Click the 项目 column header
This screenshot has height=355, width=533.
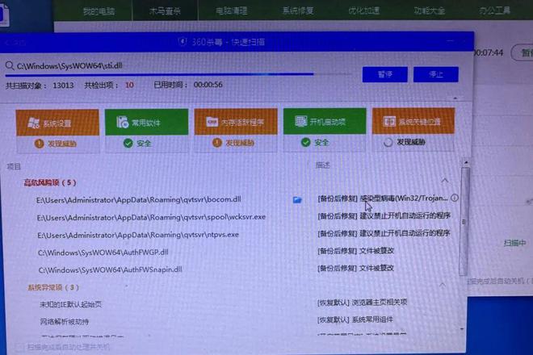[14, 166]
